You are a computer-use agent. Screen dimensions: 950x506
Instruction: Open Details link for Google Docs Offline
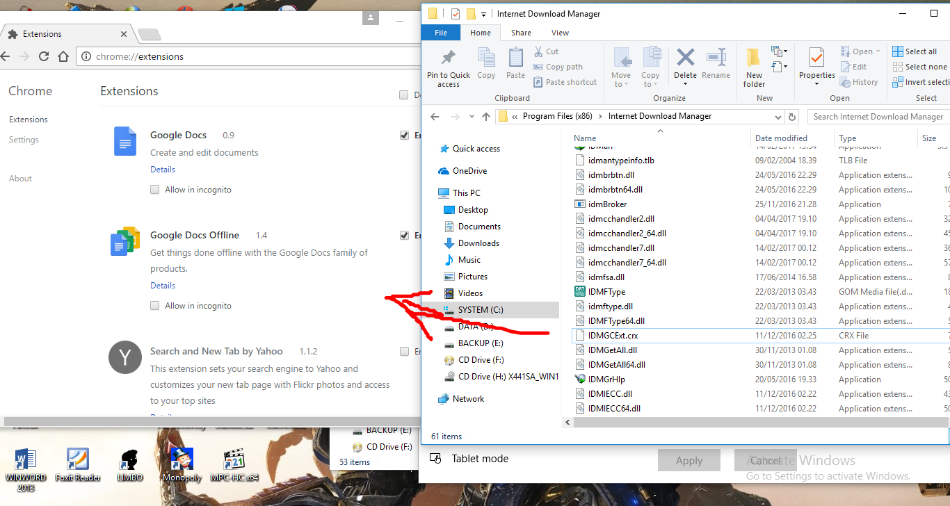coord(163,286)
